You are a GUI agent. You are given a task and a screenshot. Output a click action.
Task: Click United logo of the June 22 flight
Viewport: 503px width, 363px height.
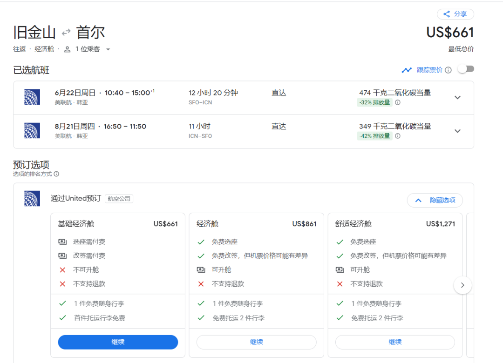coord(32,97)
